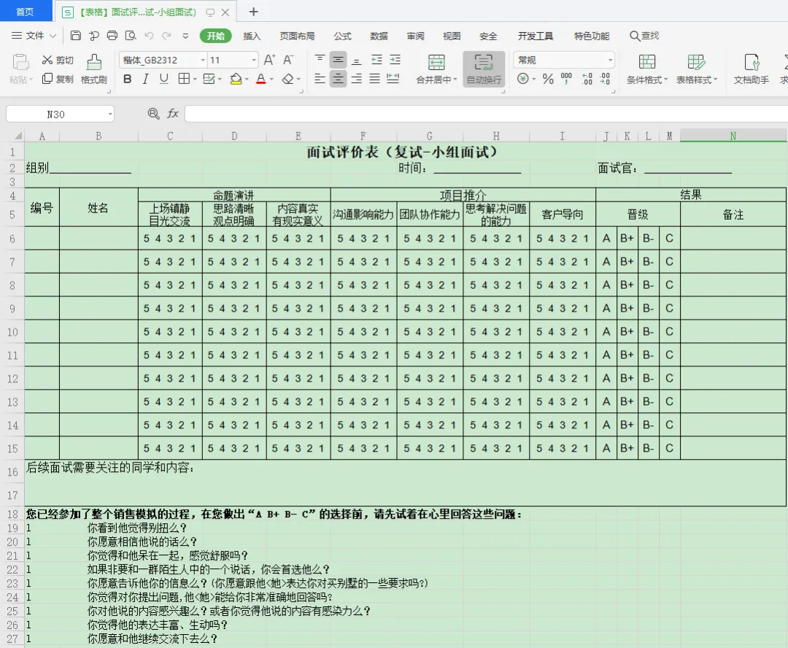
Task: Open the font size dropdown showing 11
Action: [254, 61]
